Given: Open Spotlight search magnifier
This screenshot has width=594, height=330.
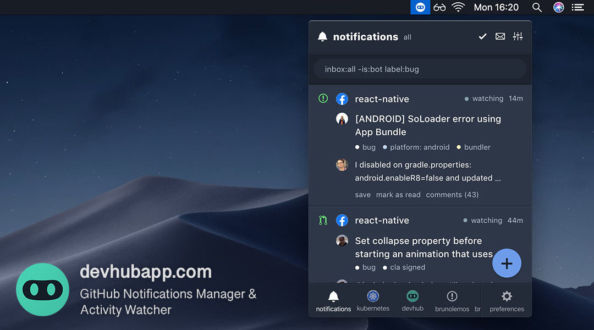Looking at the screenshot, I should (537, 7).
